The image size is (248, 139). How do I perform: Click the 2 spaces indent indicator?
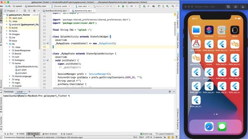click(x=158, y=137)
